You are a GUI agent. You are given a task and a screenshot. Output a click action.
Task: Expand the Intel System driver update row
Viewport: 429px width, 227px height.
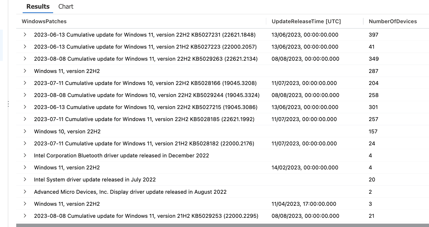click(25, 179)
